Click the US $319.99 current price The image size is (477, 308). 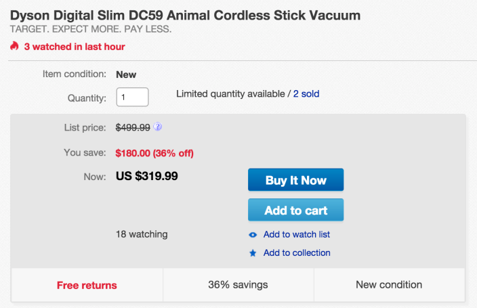pyautogui.click(x=147, y=177)
